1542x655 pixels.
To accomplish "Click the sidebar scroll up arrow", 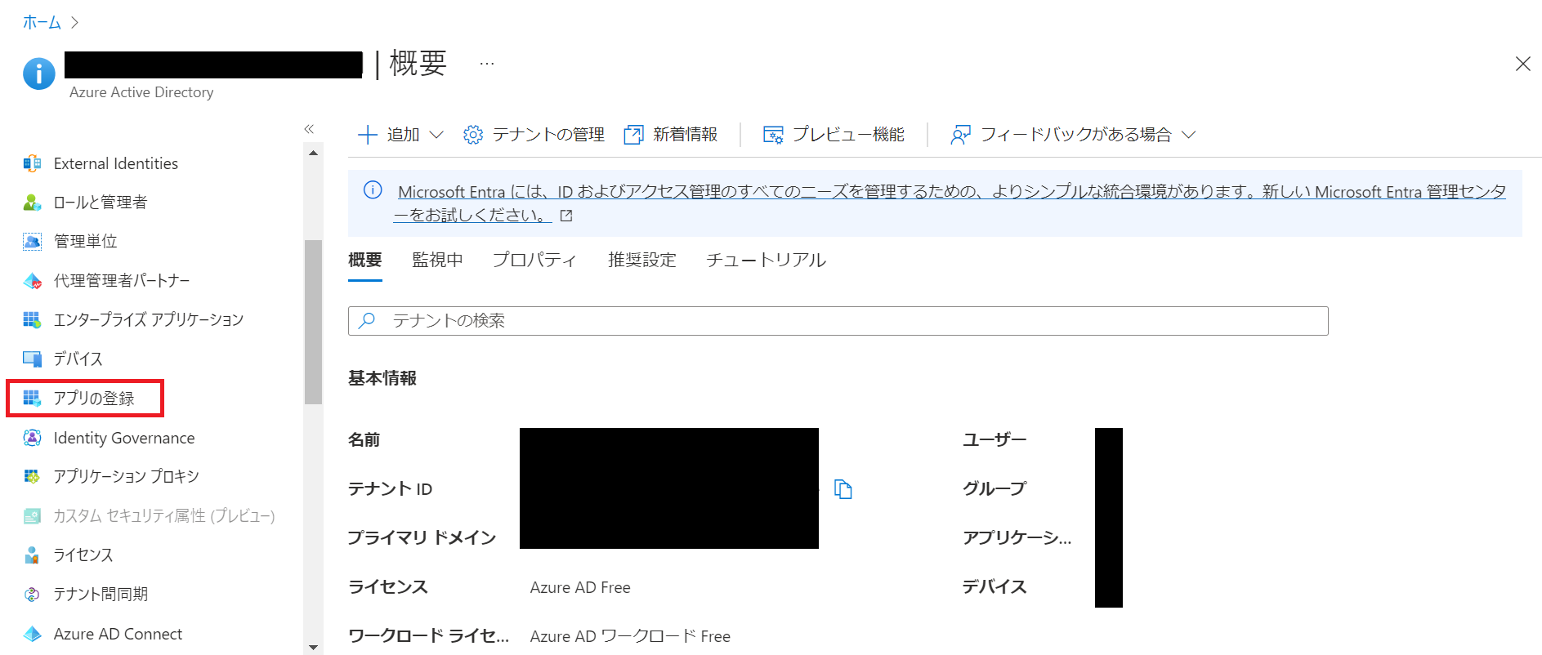I will pyautogui.click(x=313, y=153).
